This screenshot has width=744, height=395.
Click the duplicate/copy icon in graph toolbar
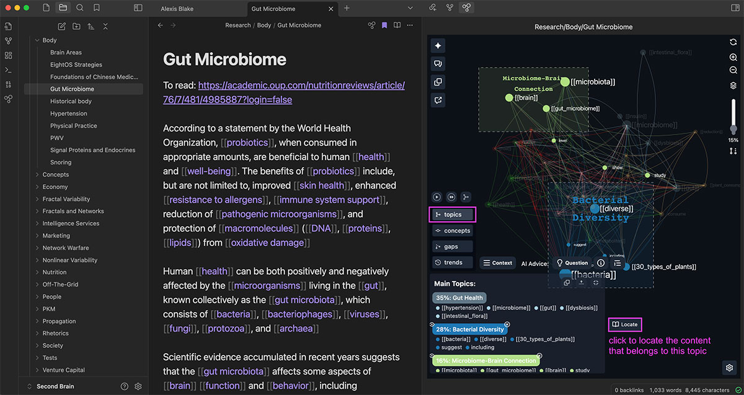(438, 81)
